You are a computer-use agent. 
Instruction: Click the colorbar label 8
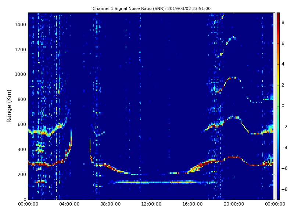[283, 22]
